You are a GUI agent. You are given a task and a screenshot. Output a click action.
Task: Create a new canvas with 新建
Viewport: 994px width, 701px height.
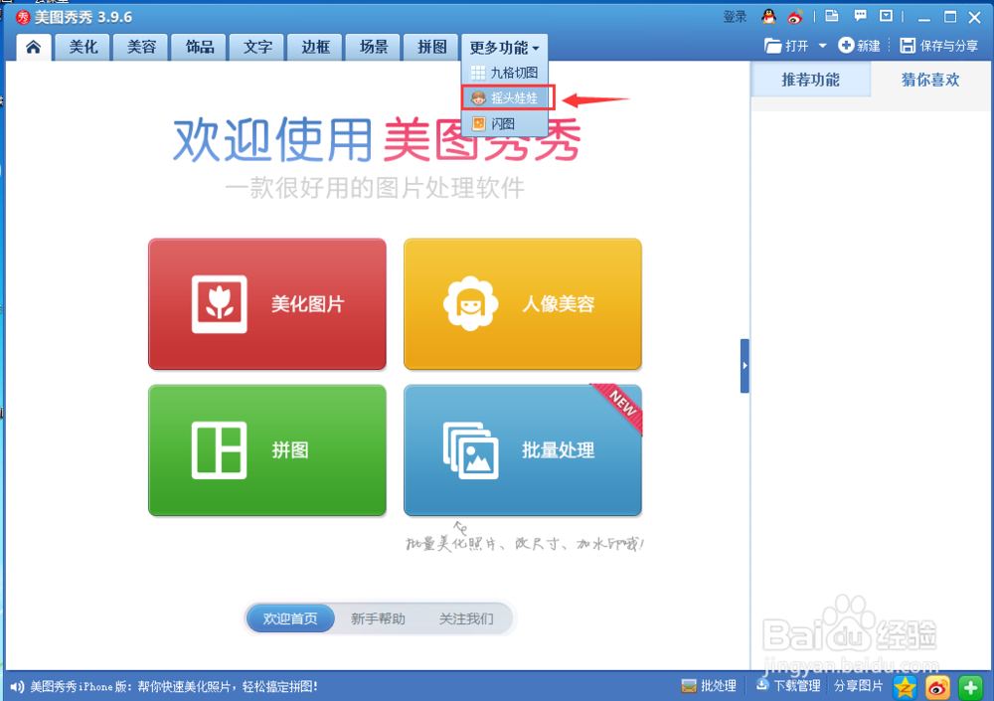[859, 46]
